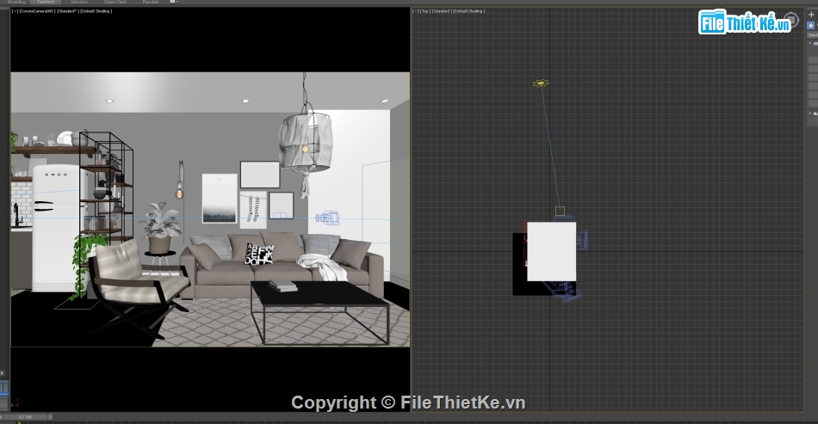Select the camera target box in Top viewport
Image resolution: width=818 pixels, height=424 pixels.
pos(560,211)
